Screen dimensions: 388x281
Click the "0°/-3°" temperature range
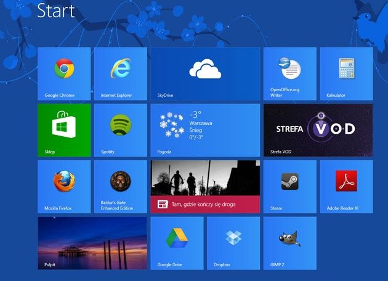pyautogui.click(x=196, y=137)
